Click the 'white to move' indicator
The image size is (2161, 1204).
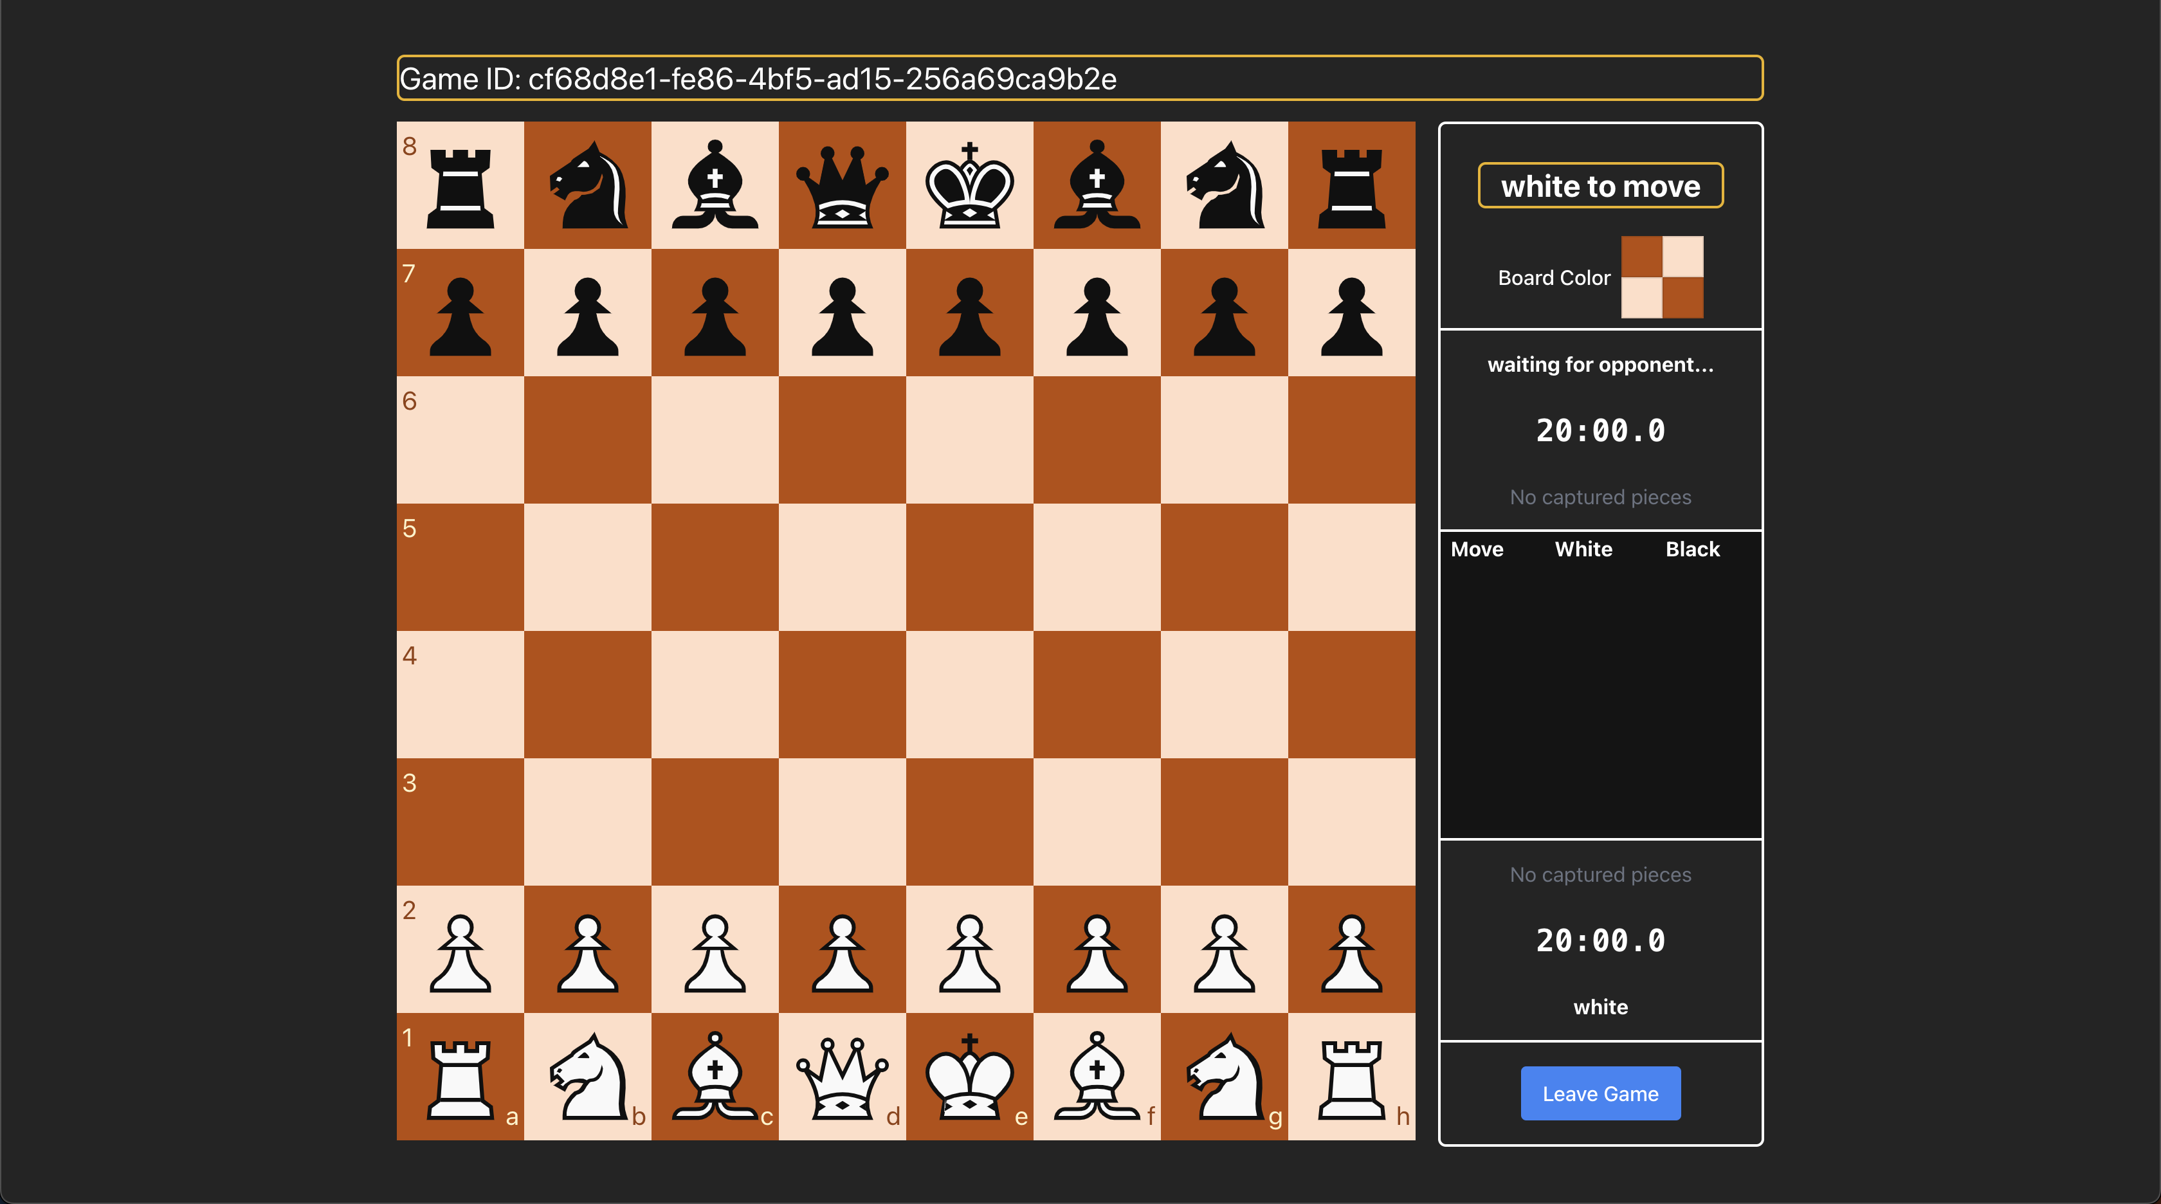1601,185
